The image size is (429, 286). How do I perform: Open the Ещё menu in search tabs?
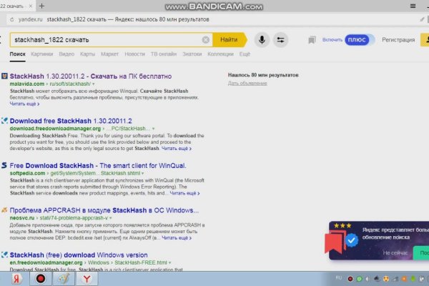click(x=245, y=54)
